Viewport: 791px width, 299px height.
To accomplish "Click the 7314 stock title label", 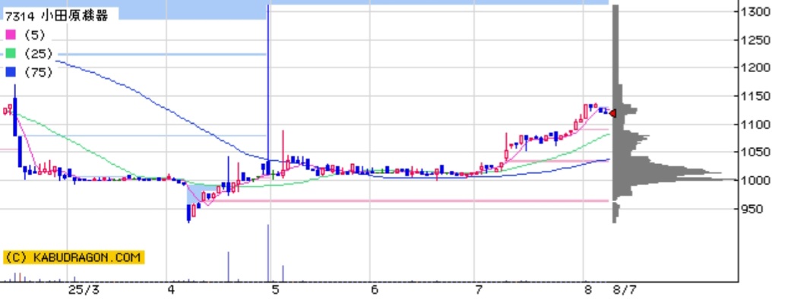I will coord(56,16).
